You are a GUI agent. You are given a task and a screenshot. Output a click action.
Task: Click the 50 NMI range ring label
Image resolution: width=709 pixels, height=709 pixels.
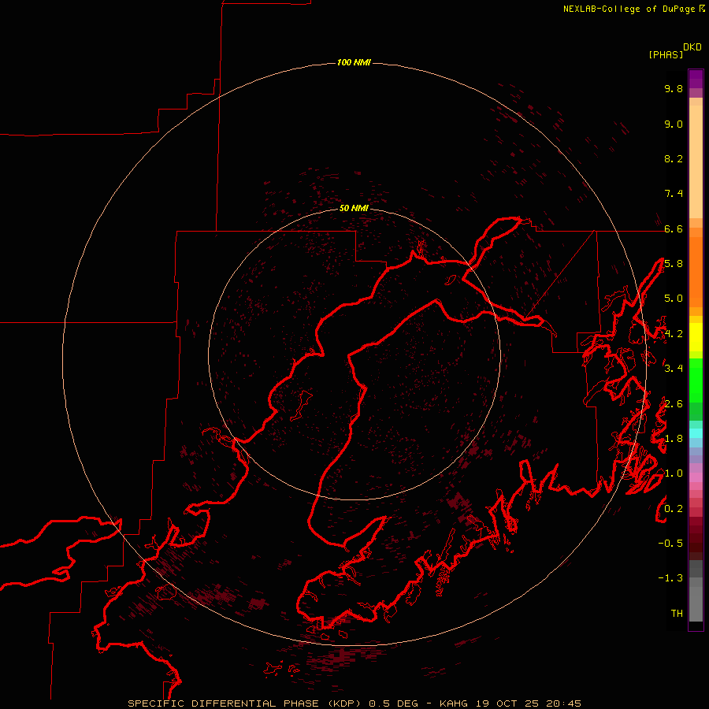tap(354, 208)
